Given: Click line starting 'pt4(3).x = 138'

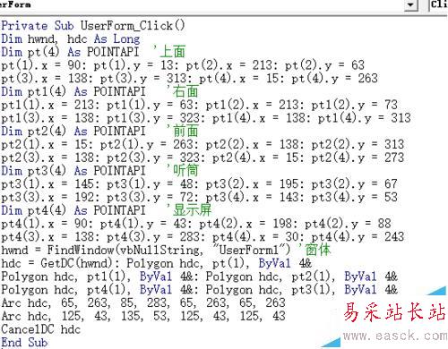Looking at the screenshot, I should point(202,237).
